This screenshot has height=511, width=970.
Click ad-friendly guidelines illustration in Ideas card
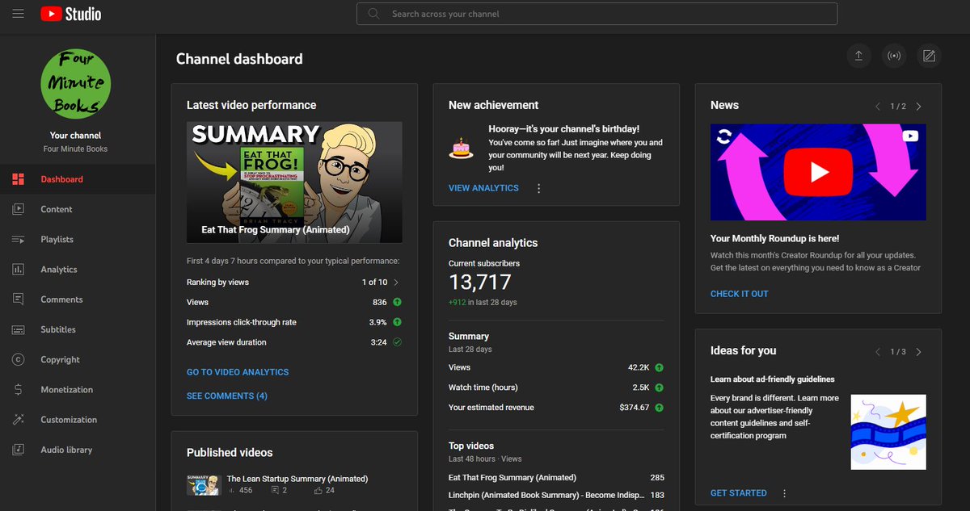[888, 432]
